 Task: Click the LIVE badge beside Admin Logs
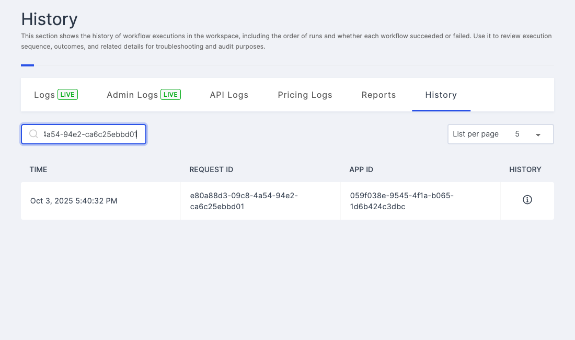pos(170,95)
